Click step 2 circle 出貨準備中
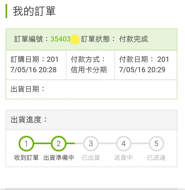The height and width of the screenshot is (190, 185). point(59,144)
